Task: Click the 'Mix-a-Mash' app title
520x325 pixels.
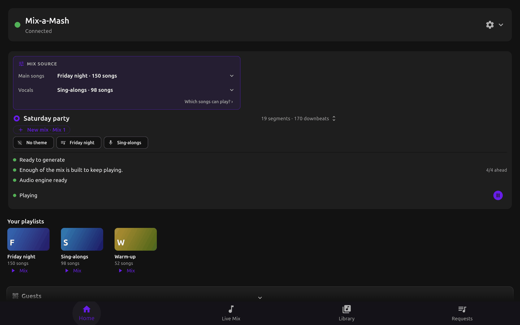Action: tap(47, 21)
